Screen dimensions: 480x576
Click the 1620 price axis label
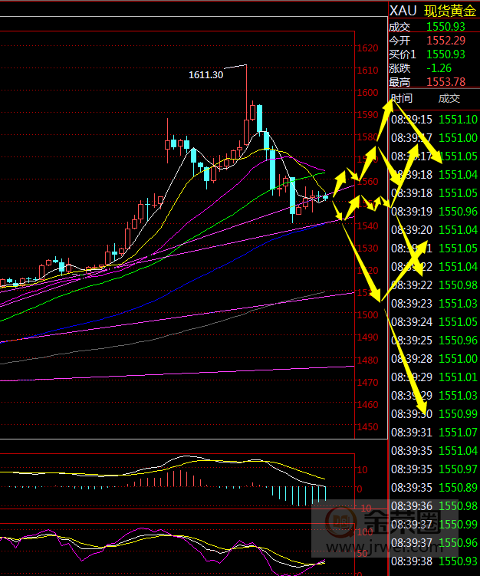[367, 48]
